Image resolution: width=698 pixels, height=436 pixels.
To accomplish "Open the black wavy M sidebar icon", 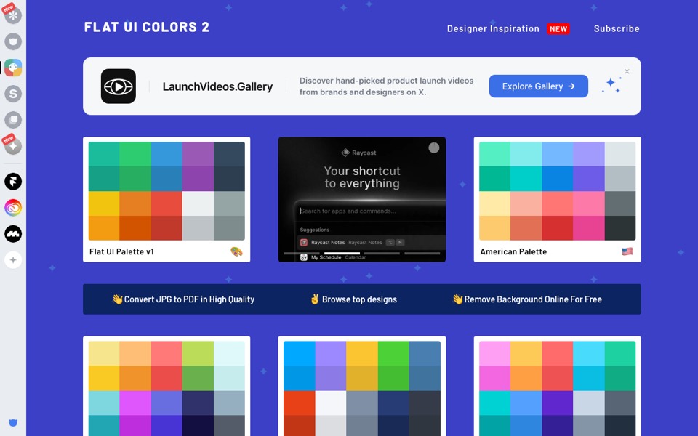I will [x=13, y=233].
